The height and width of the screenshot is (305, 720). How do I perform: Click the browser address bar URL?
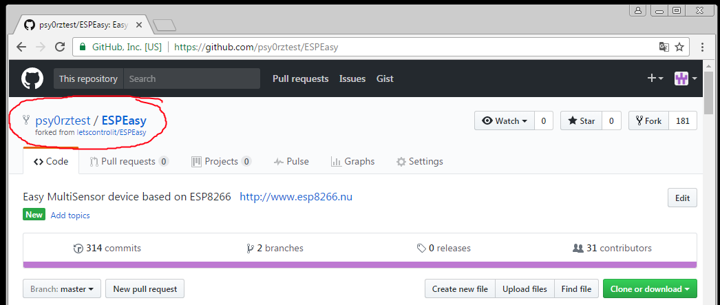(x=256, y=47)
